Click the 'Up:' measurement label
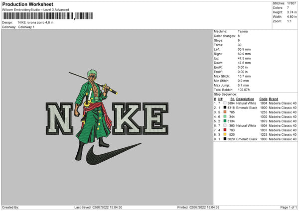299x211 pixels. [216, 58]
